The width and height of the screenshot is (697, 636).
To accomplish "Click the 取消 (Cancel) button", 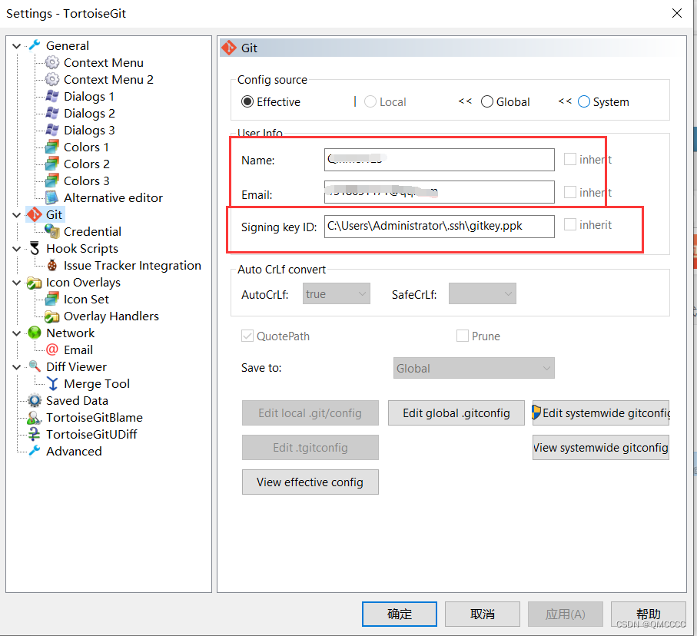I will point(483,614).
